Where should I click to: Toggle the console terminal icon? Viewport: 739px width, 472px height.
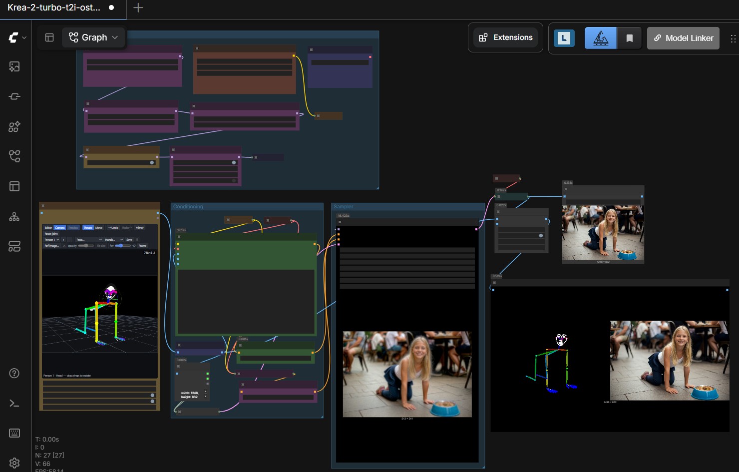(14, 403)
